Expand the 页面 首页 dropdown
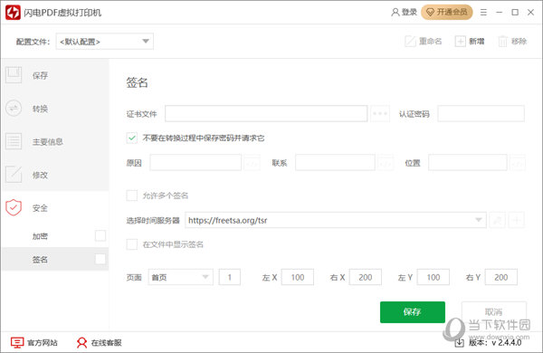 (x=180, y=277)
